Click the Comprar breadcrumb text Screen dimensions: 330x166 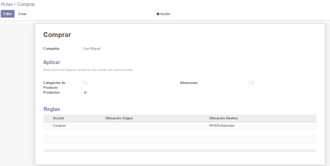click(26, 4)
